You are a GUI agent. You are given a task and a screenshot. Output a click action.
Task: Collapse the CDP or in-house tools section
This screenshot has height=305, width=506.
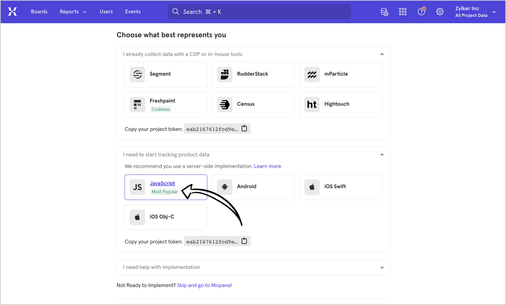tap(382, 54)
